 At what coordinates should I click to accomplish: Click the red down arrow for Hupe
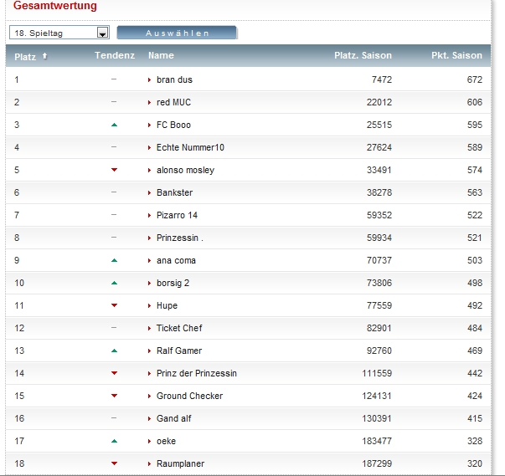tap(114, 305)
